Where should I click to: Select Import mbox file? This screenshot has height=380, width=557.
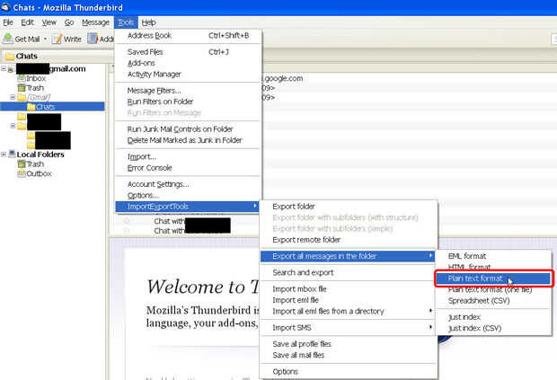[x=349, y=288]
